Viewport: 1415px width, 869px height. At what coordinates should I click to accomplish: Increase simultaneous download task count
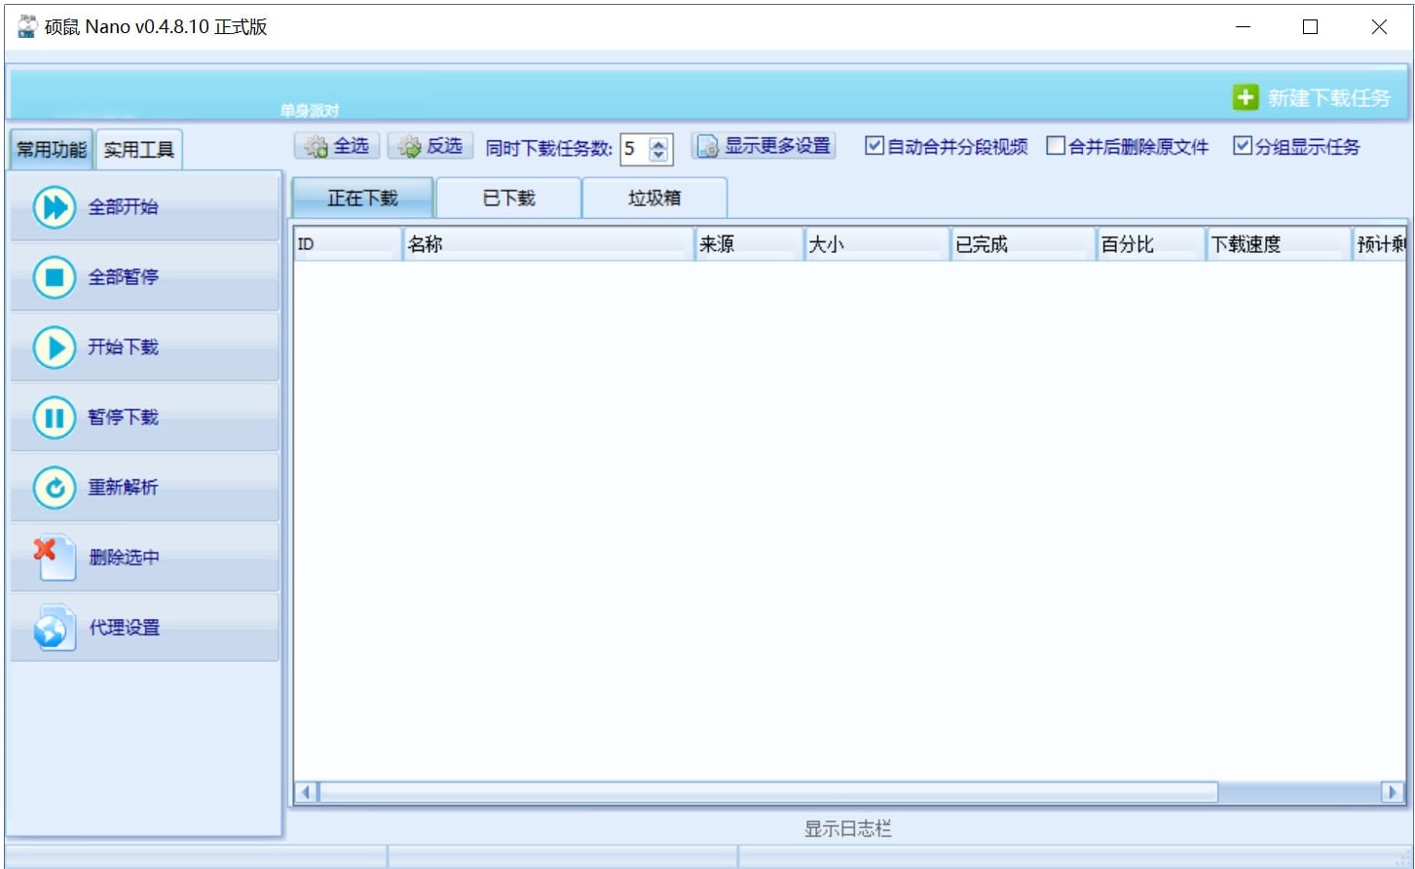click(x=659, y=142)
